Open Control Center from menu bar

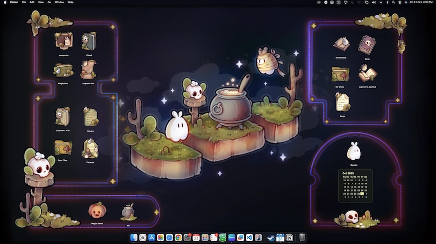point(400,2)
